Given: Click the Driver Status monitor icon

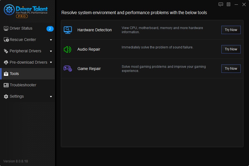Looking at the screenshot, I should pyautogui.click(x=6, y=28).
